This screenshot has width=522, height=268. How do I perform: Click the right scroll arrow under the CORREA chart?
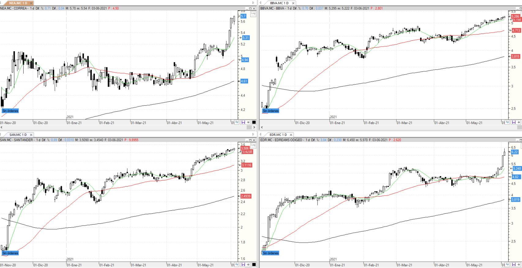click(254, 127)
